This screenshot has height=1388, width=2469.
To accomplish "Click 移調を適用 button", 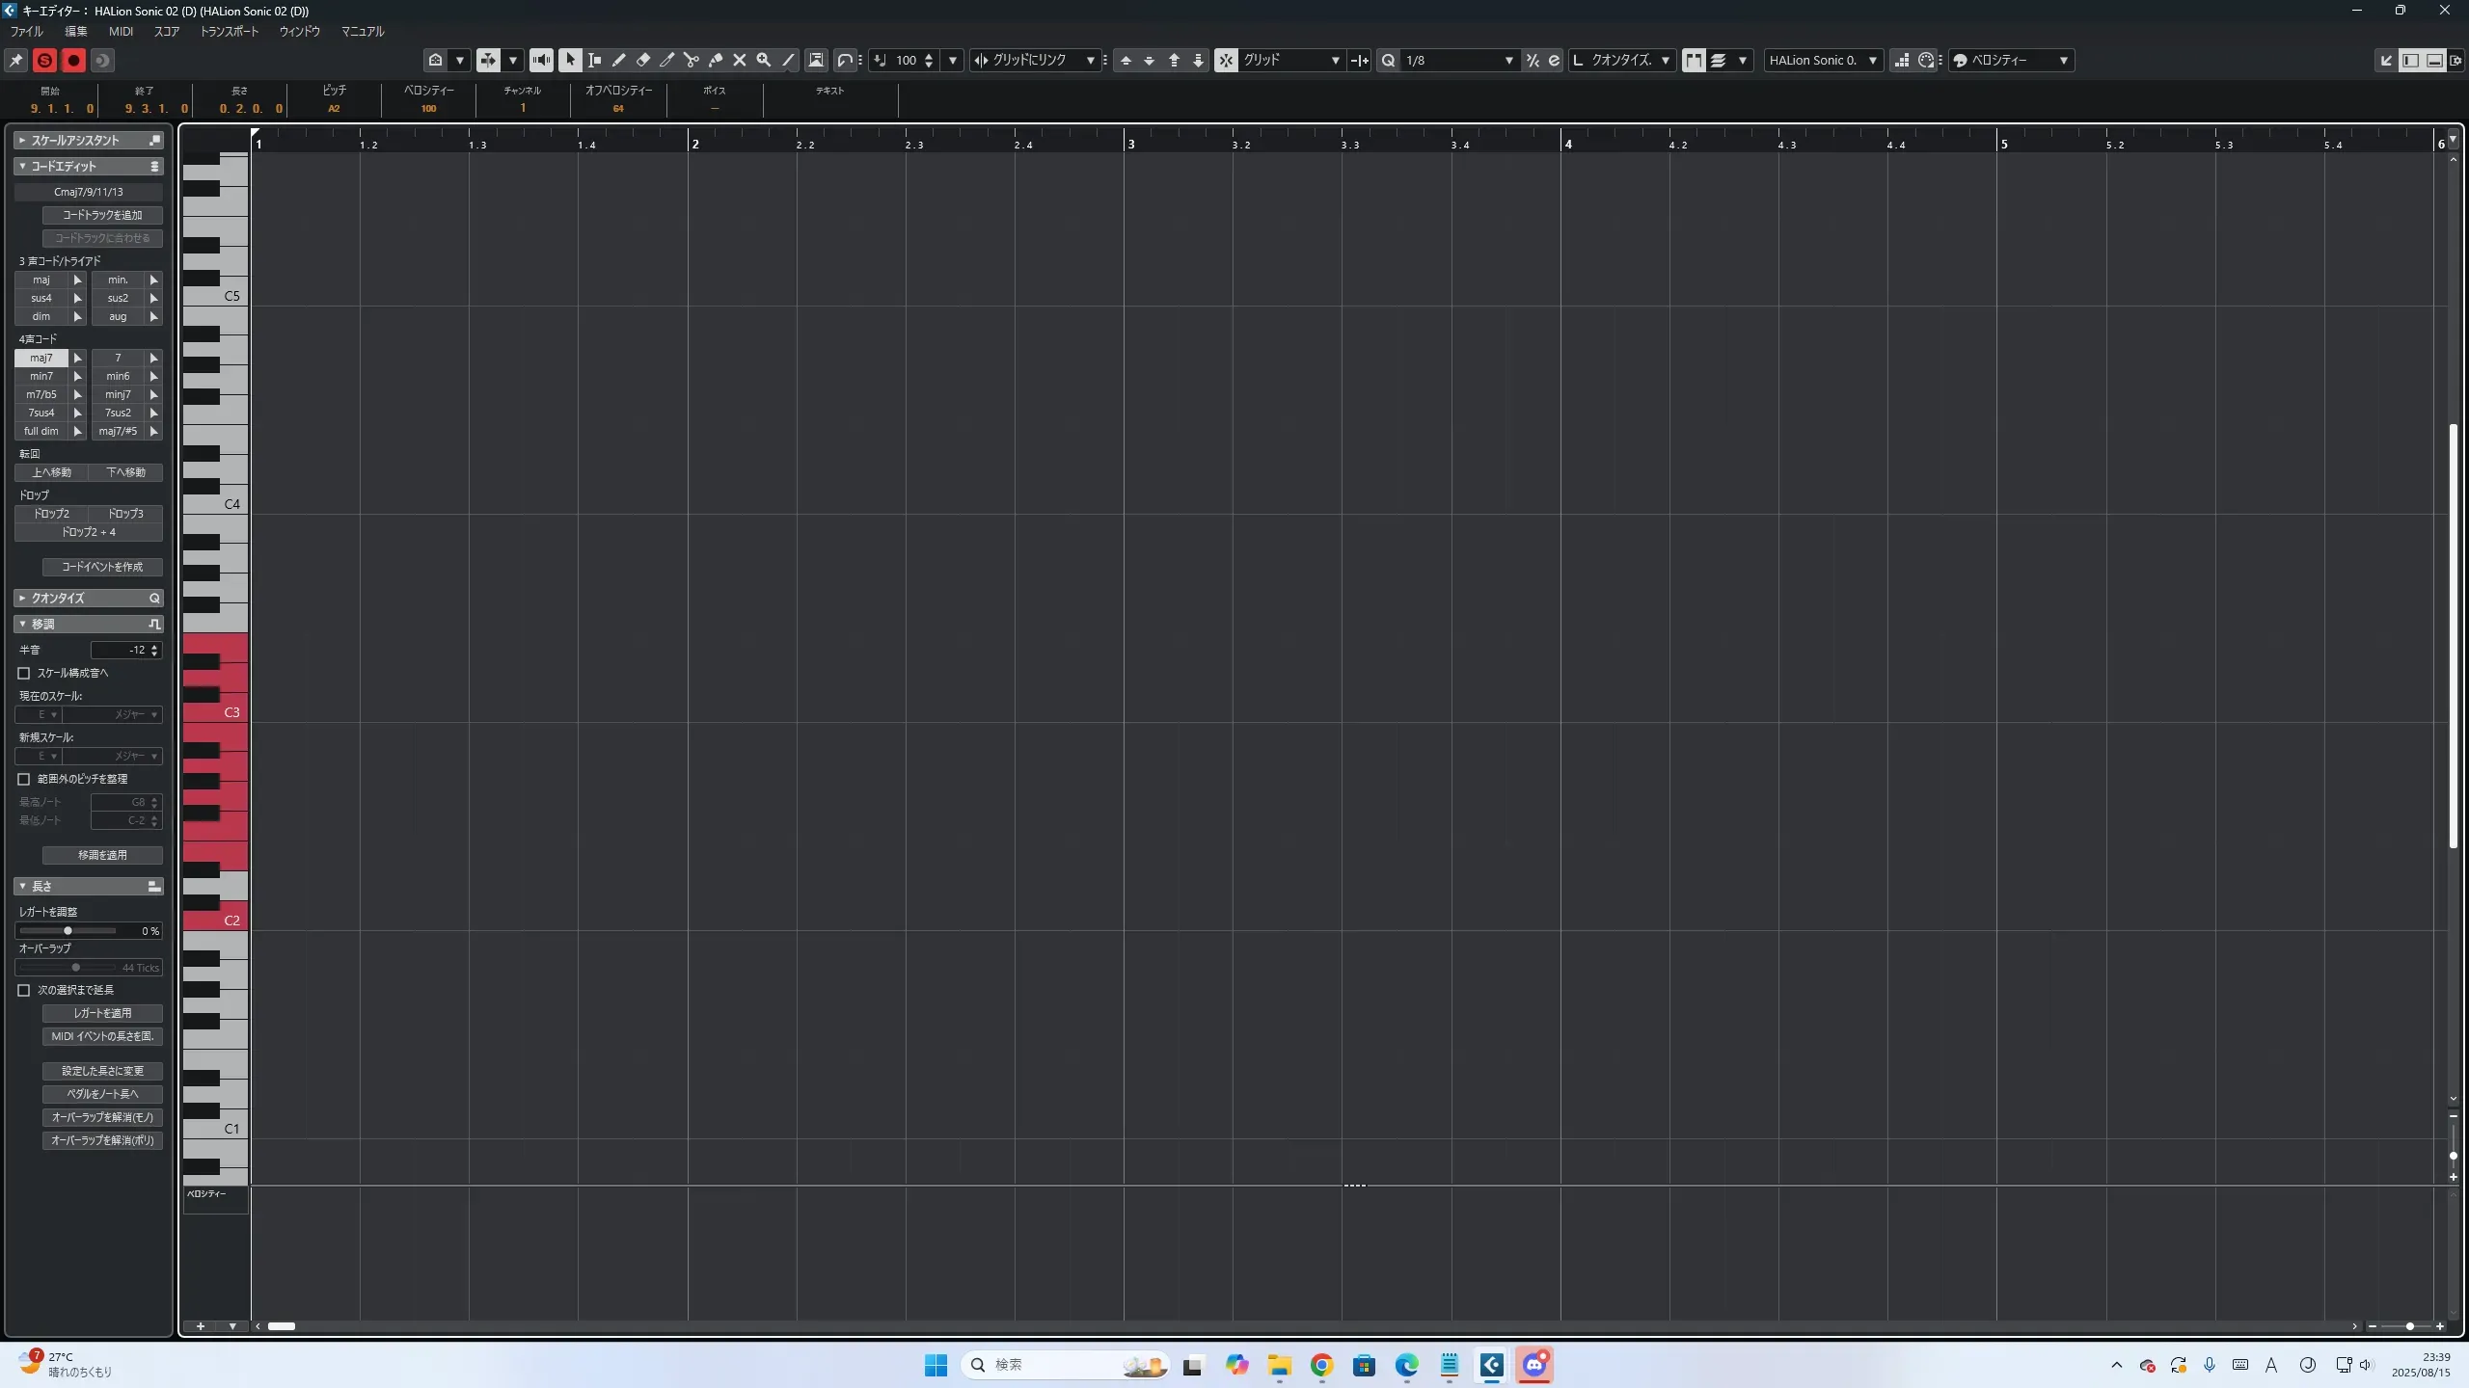I will point(102,855).
